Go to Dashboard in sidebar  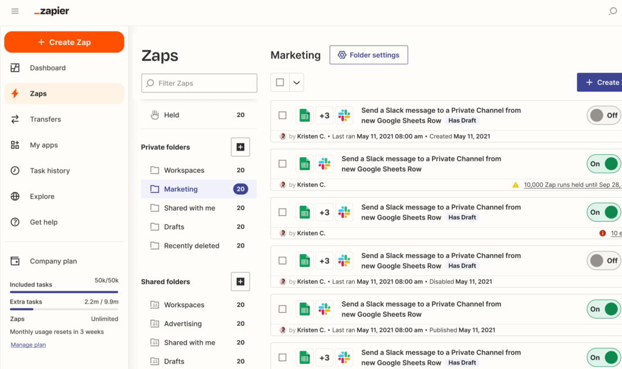pos(64,68)
